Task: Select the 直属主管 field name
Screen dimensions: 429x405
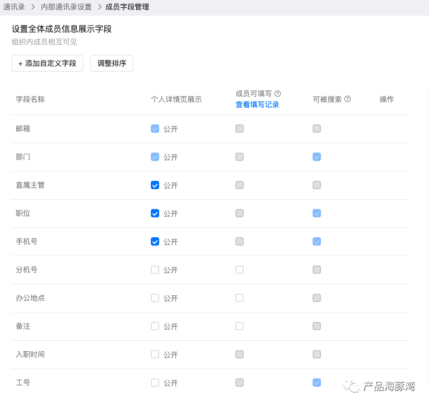Action: [30, 185]
